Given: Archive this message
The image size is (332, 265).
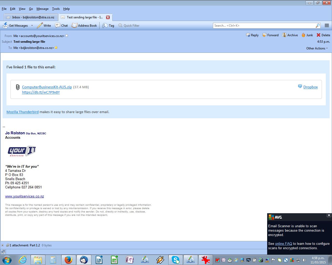Looking at the screenshot, I should click(290, 35).
